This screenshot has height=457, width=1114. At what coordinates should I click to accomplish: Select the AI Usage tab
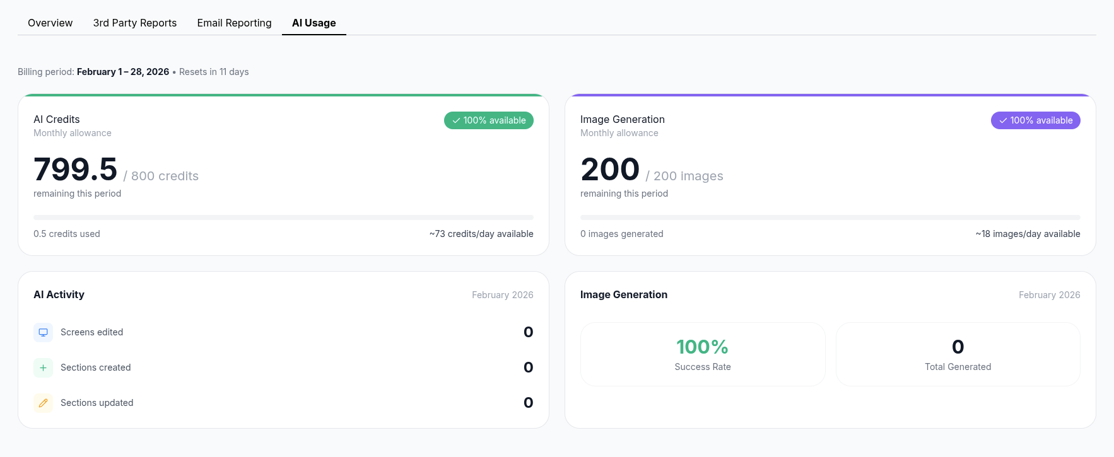click(314, 23)
